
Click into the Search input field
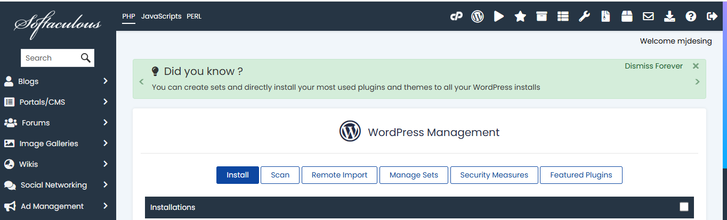tap(50, 58)
